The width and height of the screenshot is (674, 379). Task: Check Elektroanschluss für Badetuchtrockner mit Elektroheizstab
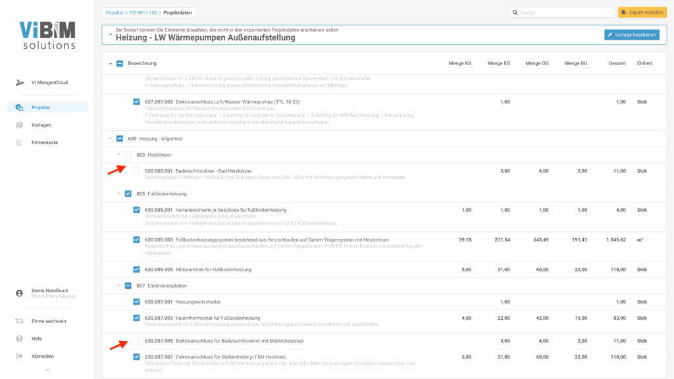(x=136, y=341)
